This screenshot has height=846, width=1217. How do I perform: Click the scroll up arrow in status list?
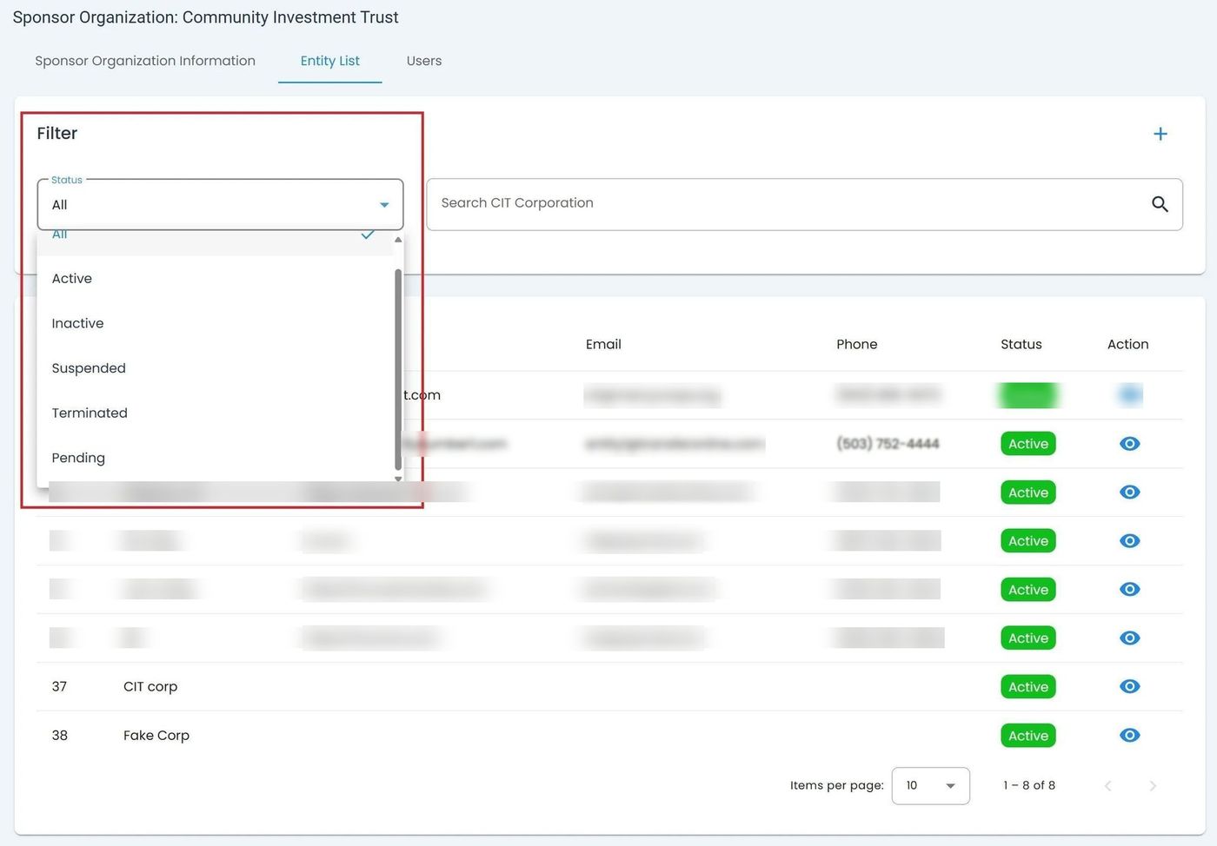coord(398,240)
